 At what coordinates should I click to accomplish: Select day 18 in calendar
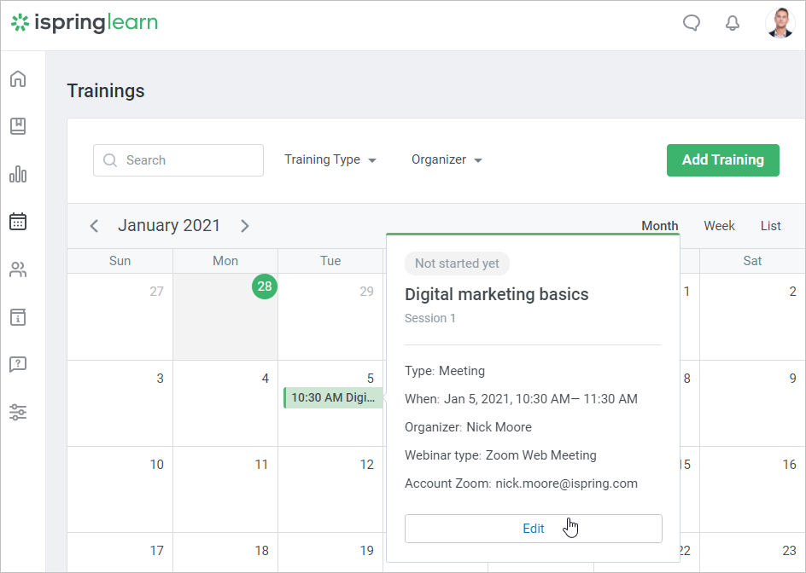261,551
